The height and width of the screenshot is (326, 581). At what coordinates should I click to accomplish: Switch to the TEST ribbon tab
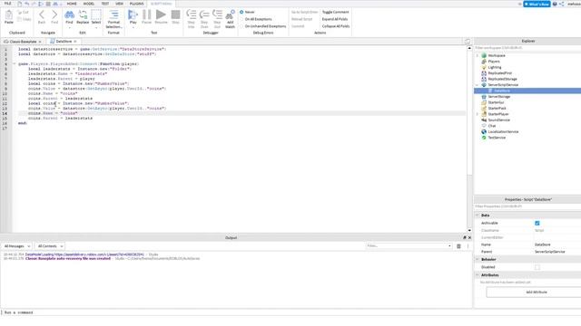coord(105,4)
